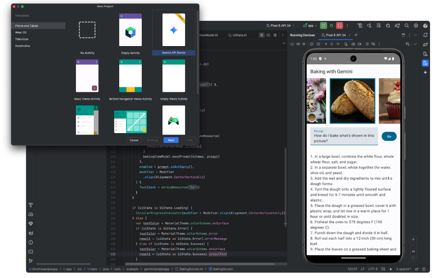This screenshot has height=278, width=443.
Task: Take an emulator screenshot with camera icon
Action: [x=353, y=44]
